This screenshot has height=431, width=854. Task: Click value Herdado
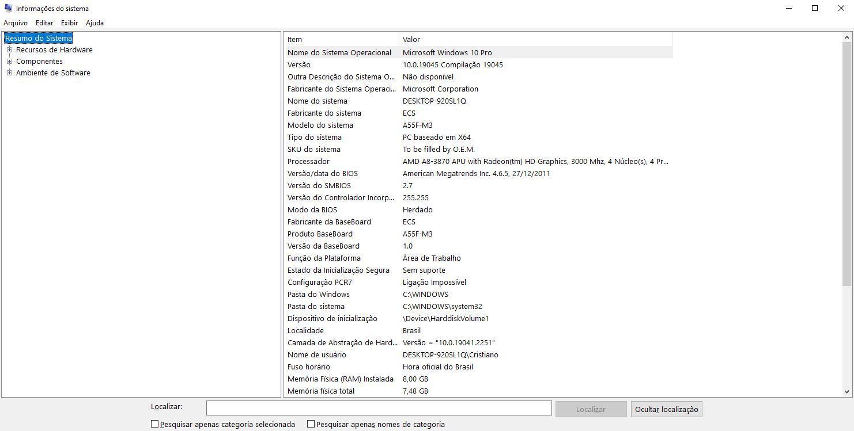418,209
